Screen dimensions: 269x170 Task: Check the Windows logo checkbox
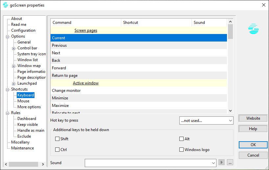tap(181, 149)
